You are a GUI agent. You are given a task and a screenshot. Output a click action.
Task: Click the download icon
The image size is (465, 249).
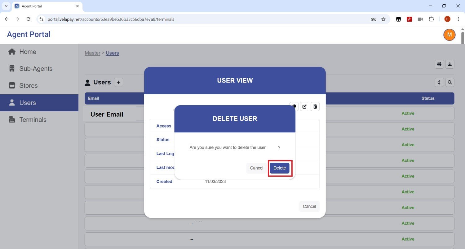(450, 64)
